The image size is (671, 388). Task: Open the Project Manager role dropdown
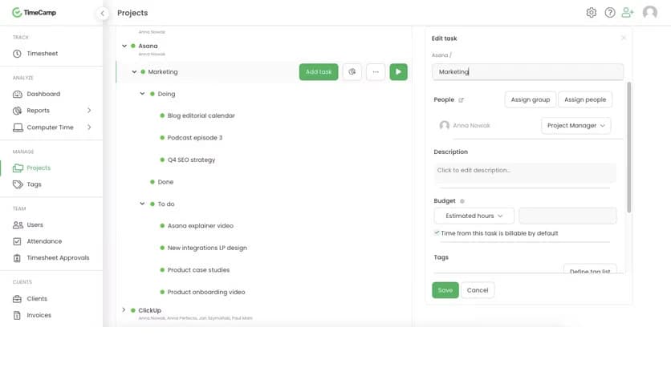(576, 126)
